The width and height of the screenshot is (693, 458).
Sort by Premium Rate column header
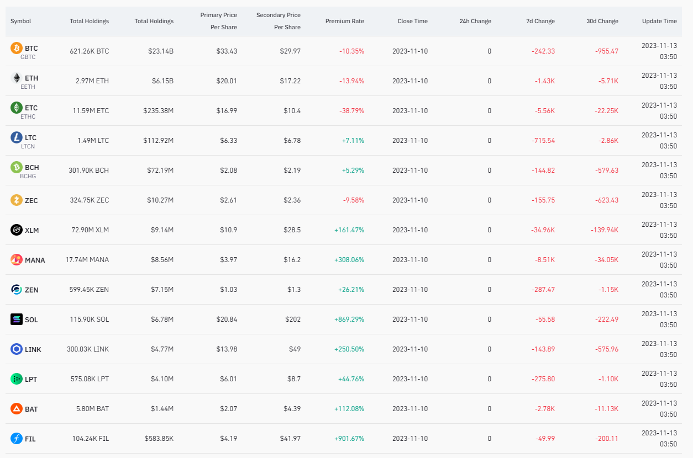pyautogui.click(x=344, y=22)
